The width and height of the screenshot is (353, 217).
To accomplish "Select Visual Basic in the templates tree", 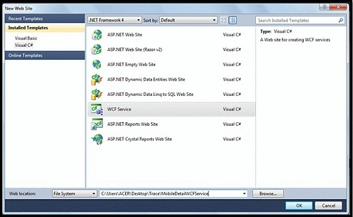I will pyautogui.click(x=26, y=38).
